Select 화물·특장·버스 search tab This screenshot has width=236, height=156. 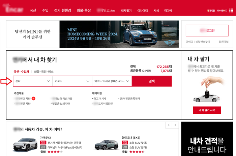point(43,72)
